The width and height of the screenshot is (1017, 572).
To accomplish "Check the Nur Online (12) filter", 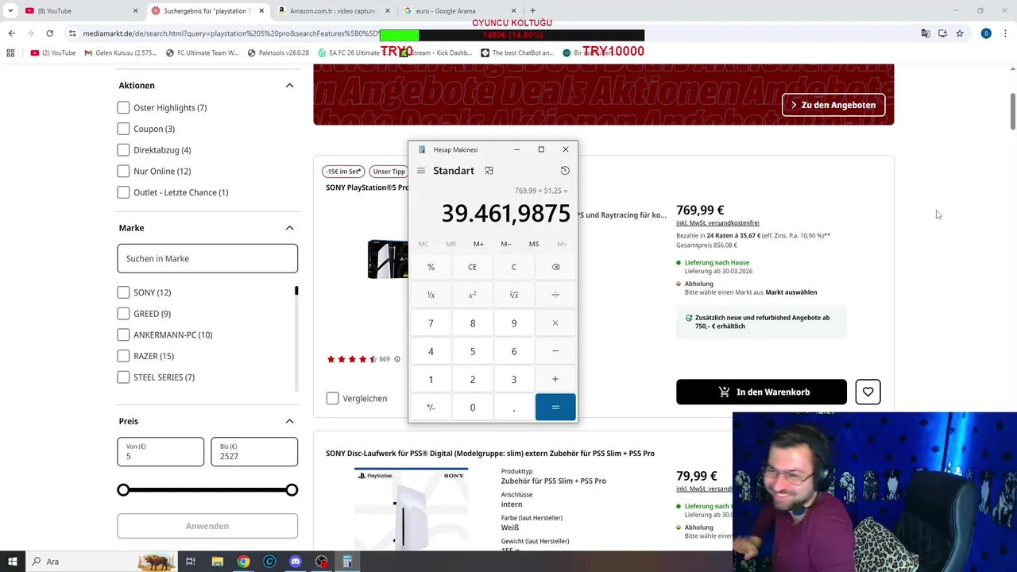I will pyautogui.click(x=123, y=171).
